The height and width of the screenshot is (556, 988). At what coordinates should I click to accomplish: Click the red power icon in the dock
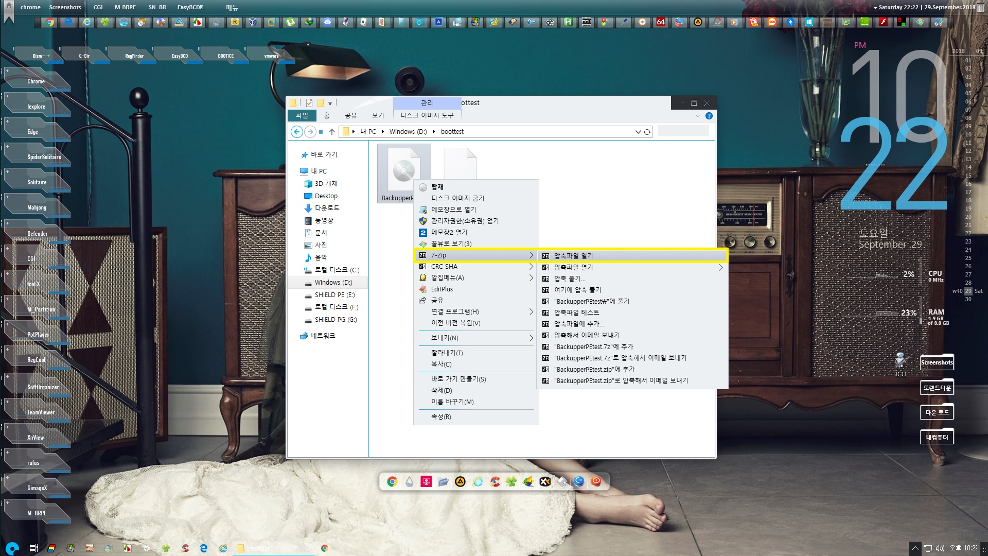point(596,481)
